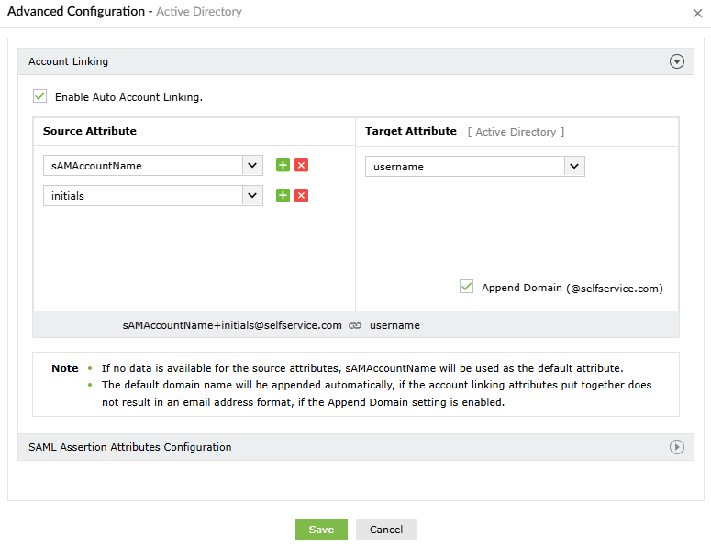711x546 pixels.
Task: Click inside the sAMAccountName combo box text
Action: (142, 166)
